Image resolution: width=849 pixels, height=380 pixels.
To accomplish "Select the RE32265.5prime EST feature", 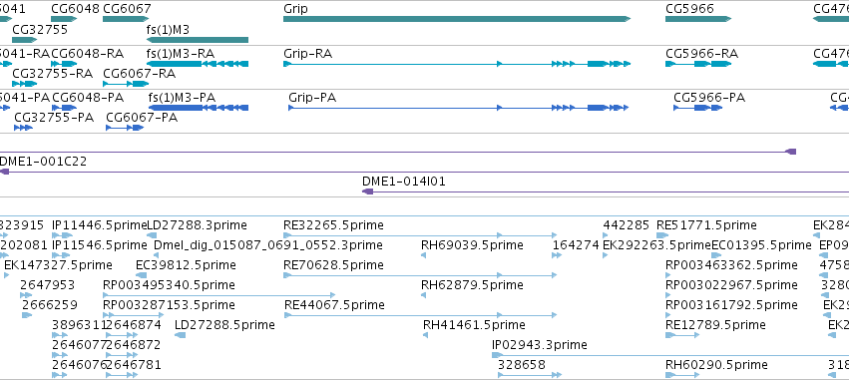I will (x=420, y=235).
